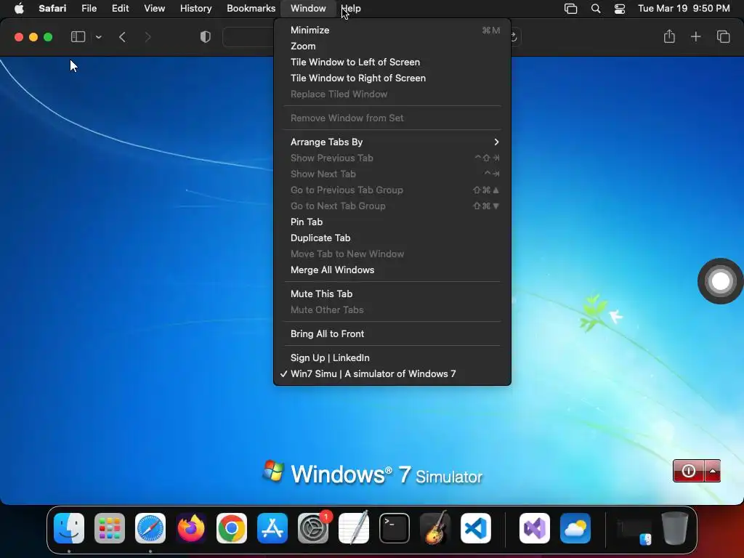744x558 pixels.
Task: Select Tile Window to Right of Screen
Action: (x=392, y=78)
